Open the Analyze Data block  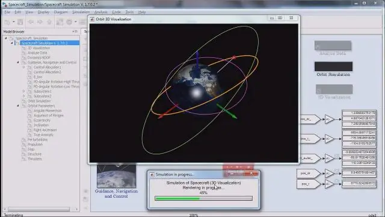click(x=333, y=45)
